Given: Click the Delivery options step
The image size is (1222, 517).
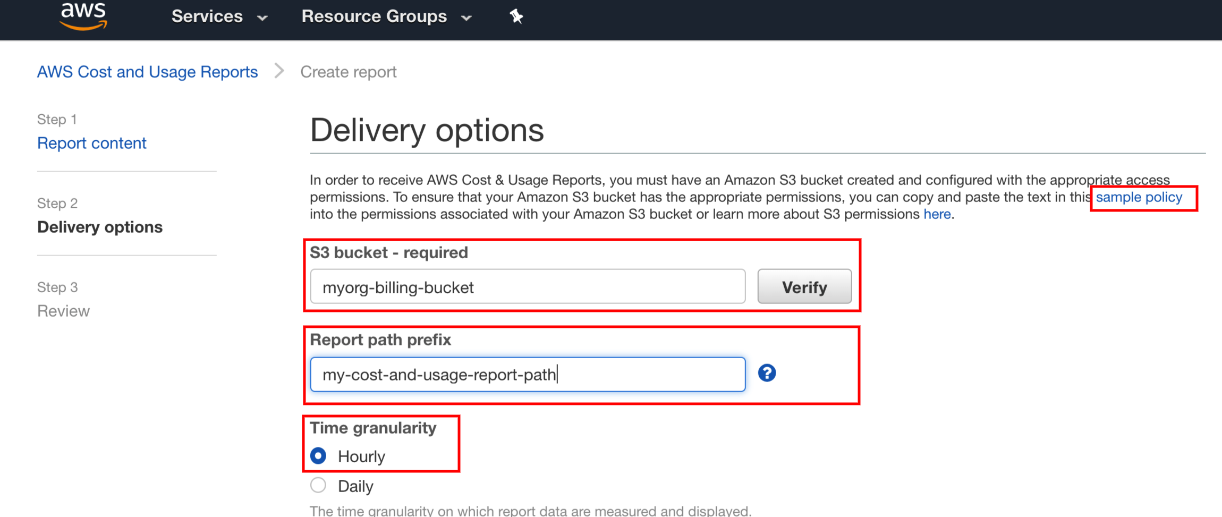Looking at the screenshot, I should click(x=100, y=227).
